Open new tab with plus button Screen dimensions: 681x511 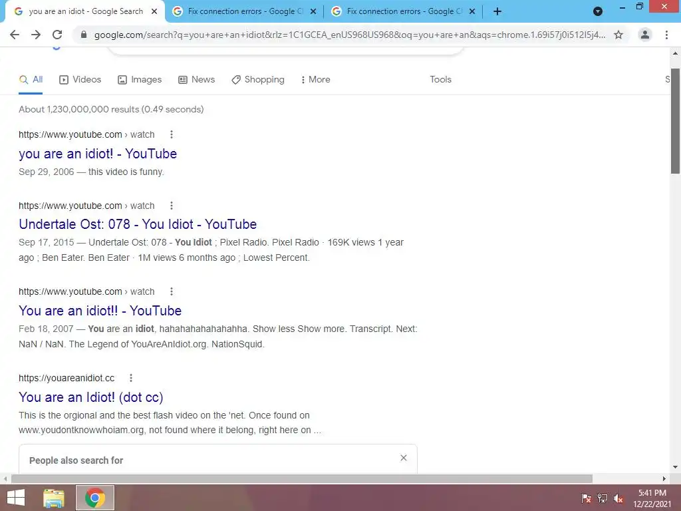(497, 12)
